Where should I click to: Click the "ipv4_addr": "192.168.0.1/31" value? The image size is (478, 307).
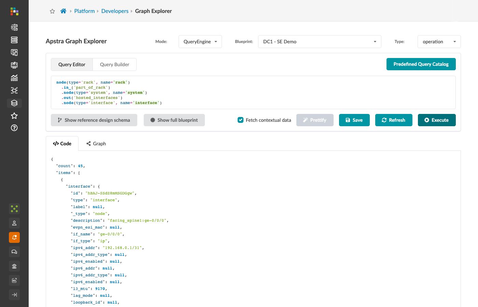123,248
